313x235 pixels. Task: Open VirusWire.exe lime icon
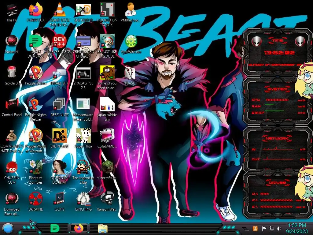(131, 41)
